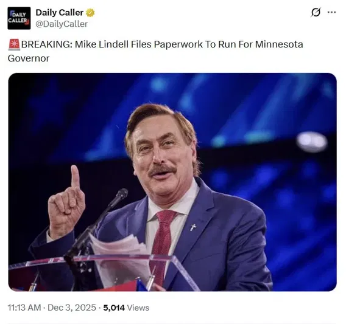The height and width of the screenshot is (324, 346).
Task: Click the red necktie in the photo
Action: (162, 244)
